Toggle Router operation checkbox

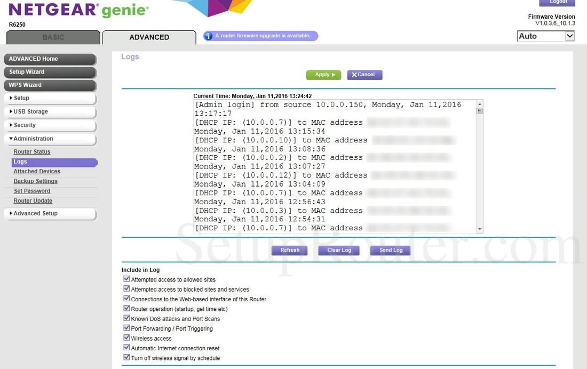tap(126, 308)
